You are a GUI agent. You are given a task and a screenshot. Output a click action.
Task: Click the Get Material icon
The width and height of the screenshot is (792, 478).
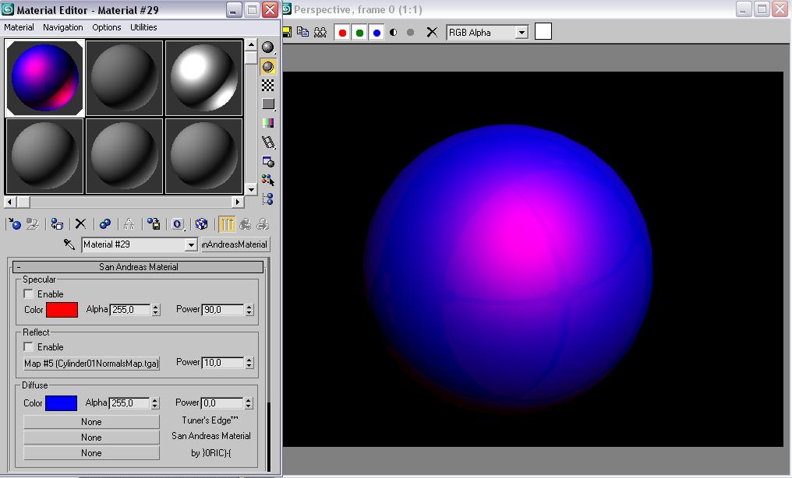(x=14, y=224)
